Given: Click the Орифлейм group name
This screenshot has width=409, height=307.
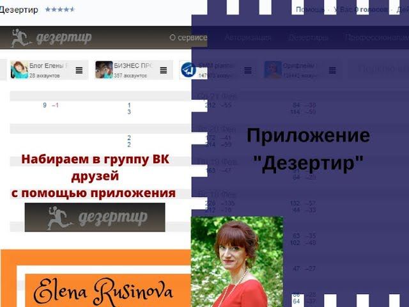Looking at the screenshot, I should click(x=298, y=65).
